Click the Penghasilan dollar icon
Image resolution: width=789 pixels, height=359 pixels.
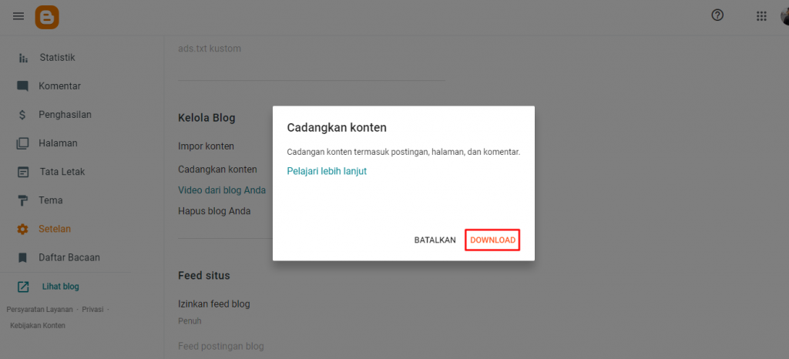22,115
